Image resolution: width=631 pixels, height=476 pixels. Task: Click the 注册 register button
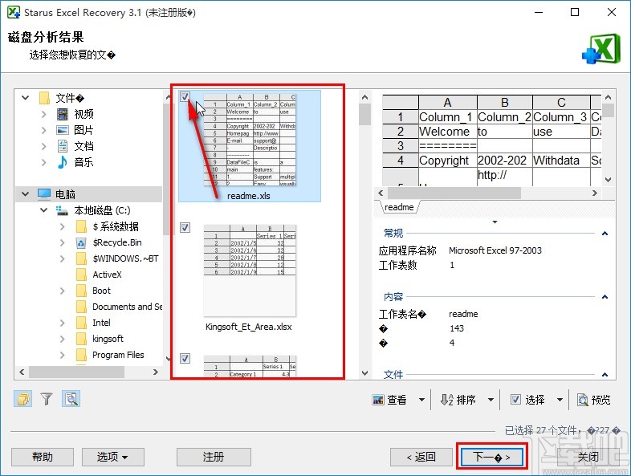[214, 457]
